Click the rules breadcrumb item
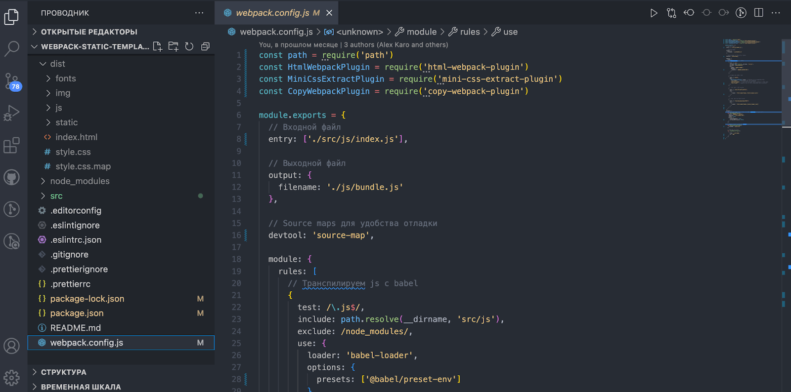Image resolution: width=791 pixels, height=392 pixels. tap(470, 32)
